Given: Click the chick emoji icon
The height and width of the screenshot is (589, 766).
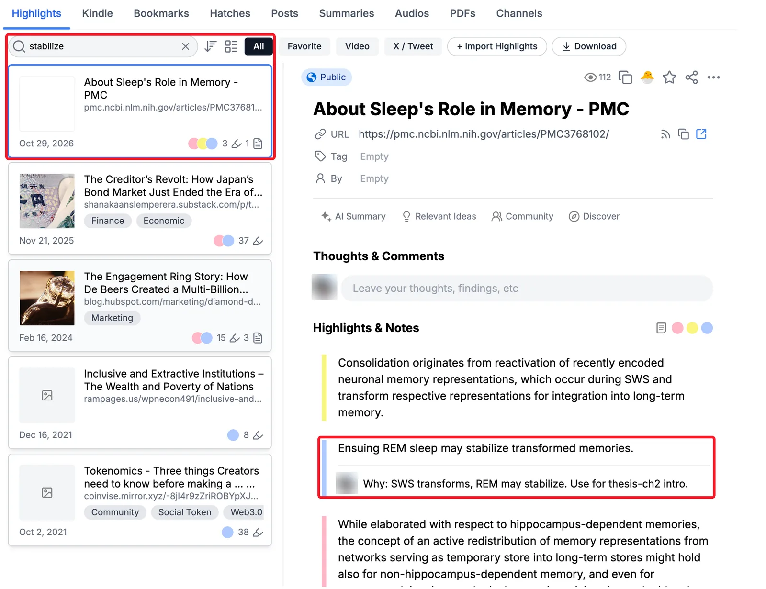Looking at the screenshot, I should coord(647,77).
